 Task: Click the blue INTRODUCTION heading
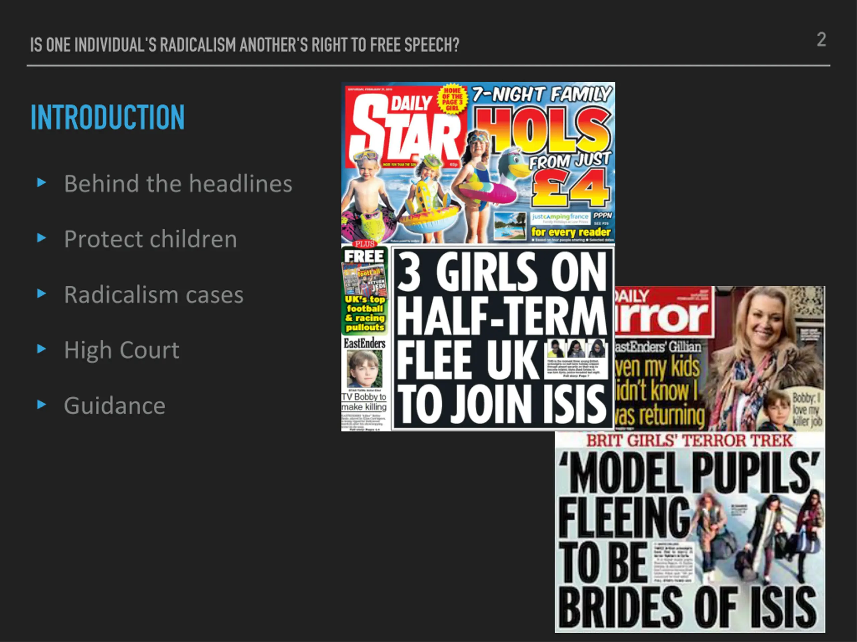coord(108,117)
